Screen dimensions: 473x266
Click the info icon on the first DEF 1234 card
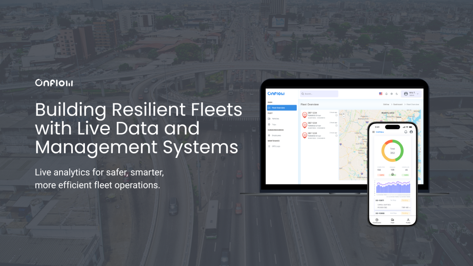click(x=336, y=115)
